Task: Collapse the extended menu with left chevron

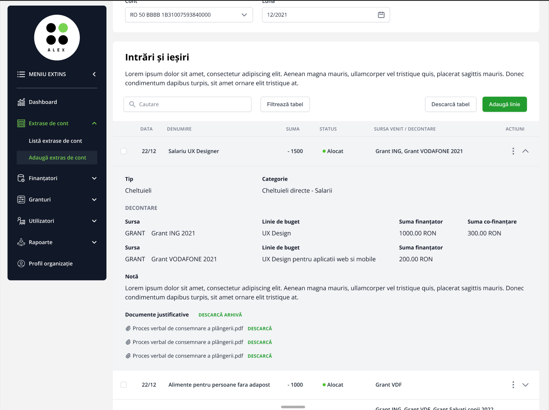Action: 94,74
